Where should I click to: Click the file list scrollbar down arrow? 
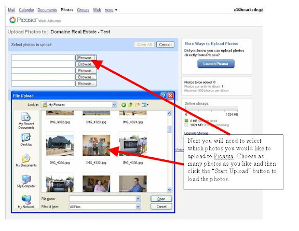(169, 190)
